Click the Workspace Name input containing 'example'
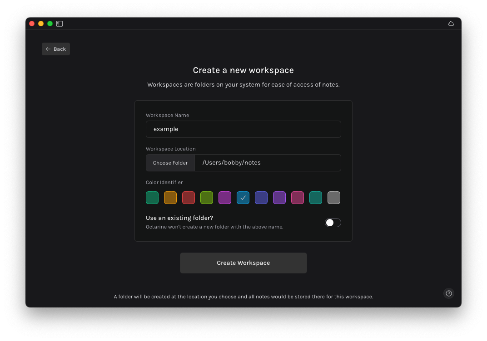 click(x=243, y=129)
